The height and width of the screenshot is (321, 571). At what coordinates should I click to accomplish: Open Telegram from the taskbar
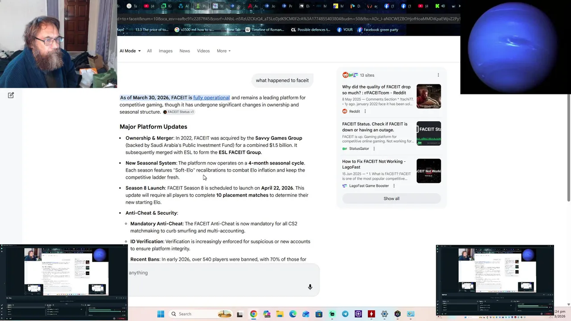[x=345, y=314]
